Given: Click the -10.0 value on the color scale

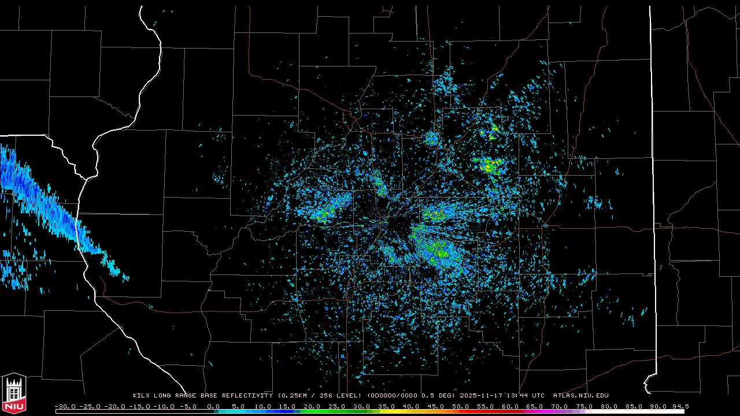Looking at the screenshot, I should coord(164,406).
